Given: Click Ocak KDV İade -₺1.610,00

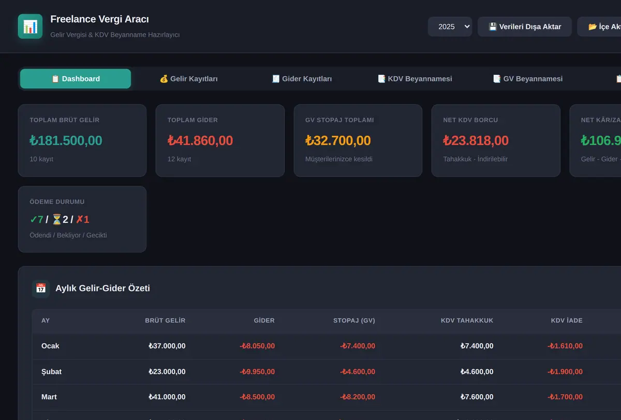Looking at the screenshot, I should pyautogui.click(x=565, y=346).
